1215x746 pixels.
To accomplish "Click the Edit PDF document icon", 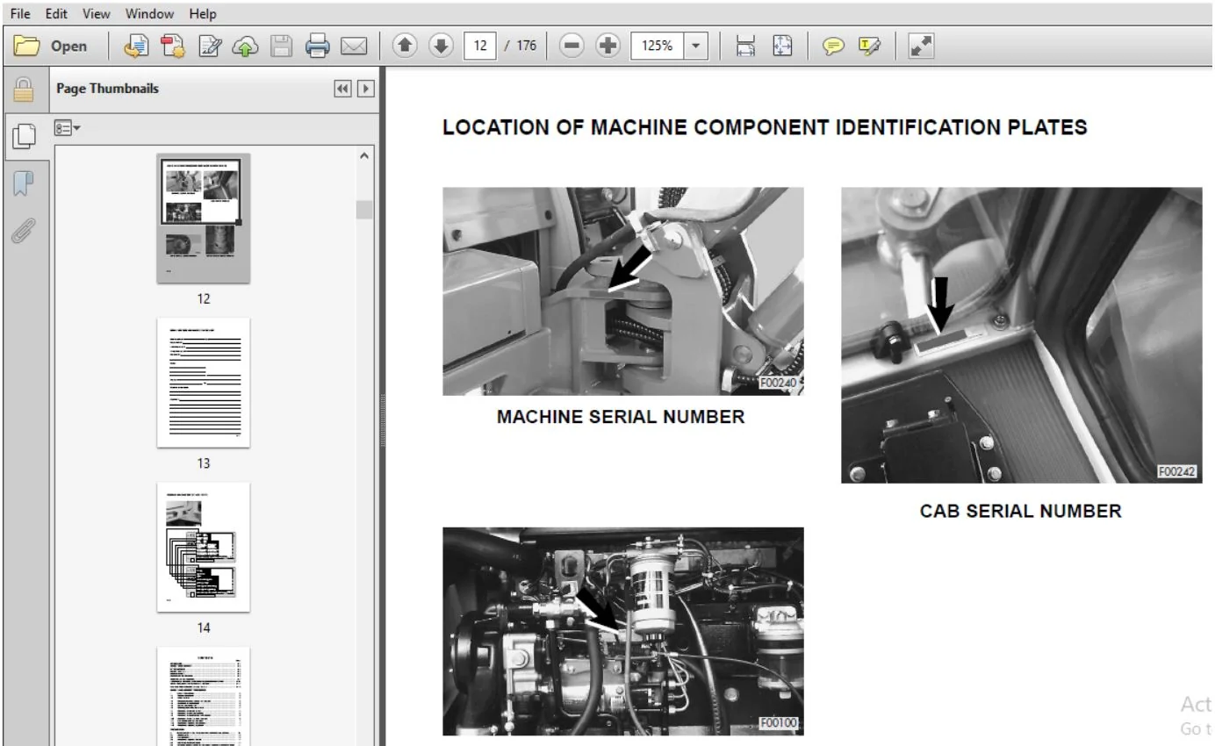I will 210,46.
